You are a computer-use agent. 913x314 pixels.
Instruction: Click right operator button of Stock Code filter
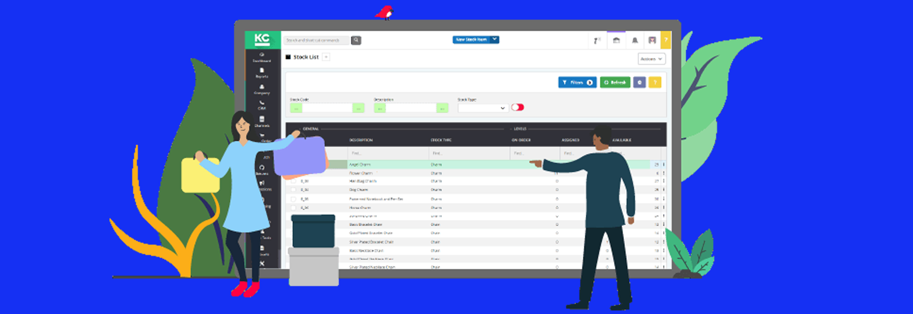pyautogui.click(x=358, y=108)
